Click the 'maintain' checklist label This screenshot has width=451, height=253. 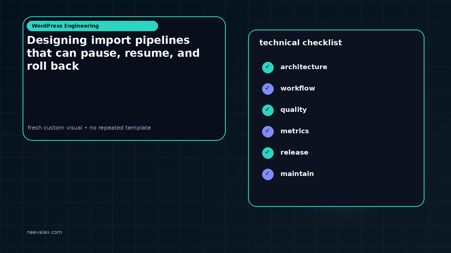click(297, 174)
